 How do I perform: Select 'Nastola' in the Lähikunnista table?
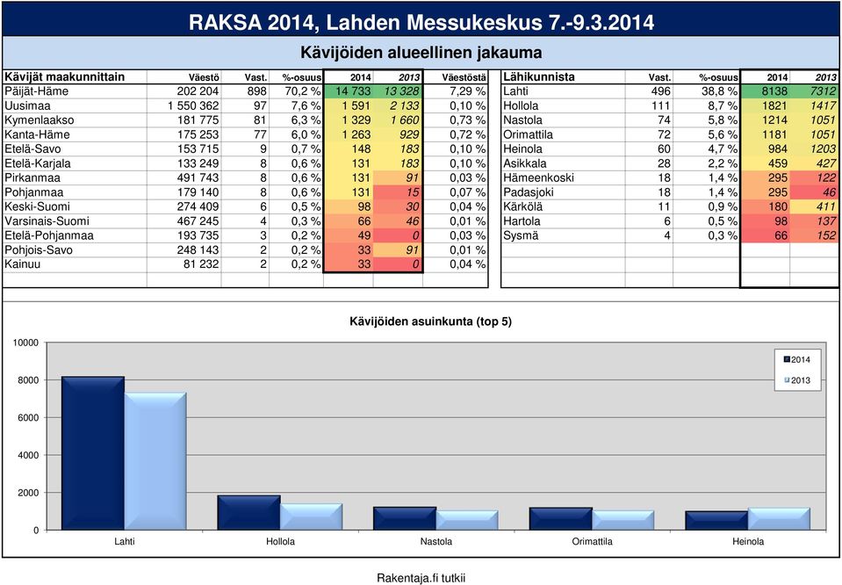tap(522, 120)
